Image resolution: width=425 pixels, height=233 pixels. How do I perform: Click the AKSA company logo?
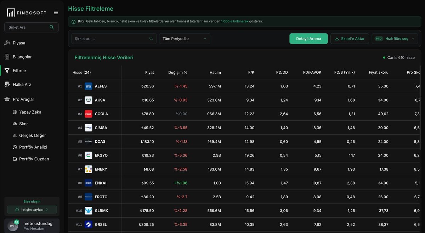[x=89, y=100]
